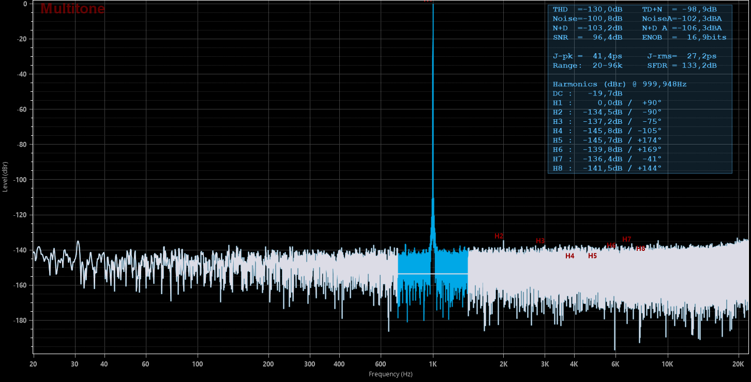
Task: Click the J-pk = 41,4ps jitter value
Action: 588,56
